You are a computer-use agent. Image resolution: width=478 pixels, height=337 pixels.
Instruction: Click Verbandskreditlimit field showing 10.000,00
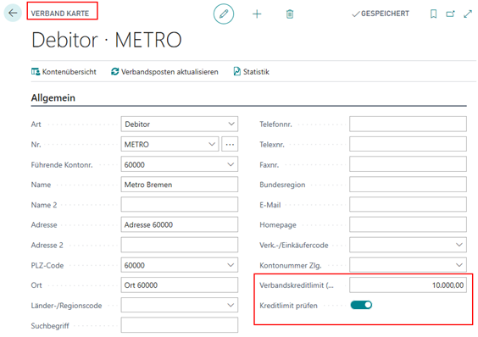(x=408, y=285)
